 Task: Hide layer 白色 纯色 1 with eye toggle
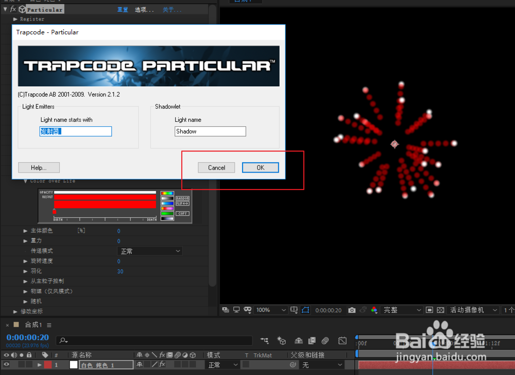(6, 365)
